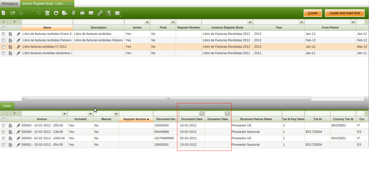The image size is (369, 177).
Task: Tick checkbox for line 10000002
Action: (4, 125)
